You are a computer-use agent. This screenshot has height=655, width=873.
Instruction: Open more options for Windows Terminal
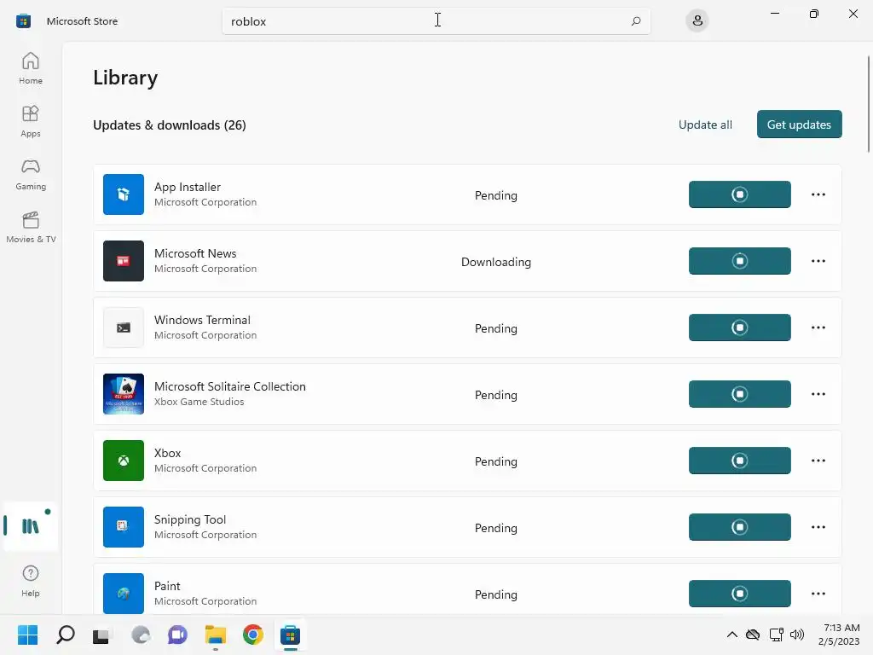tap(818, 327)
